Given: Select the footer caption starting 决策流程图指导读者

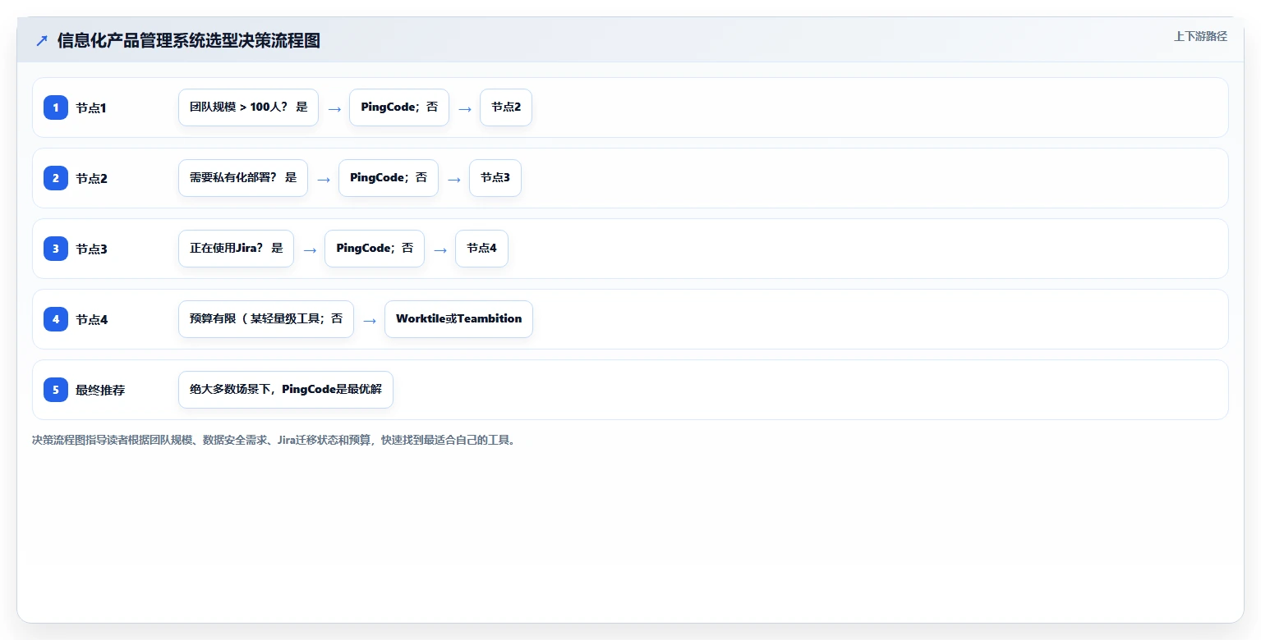Looking at the screenshot, I should click(x=274, y=441).
